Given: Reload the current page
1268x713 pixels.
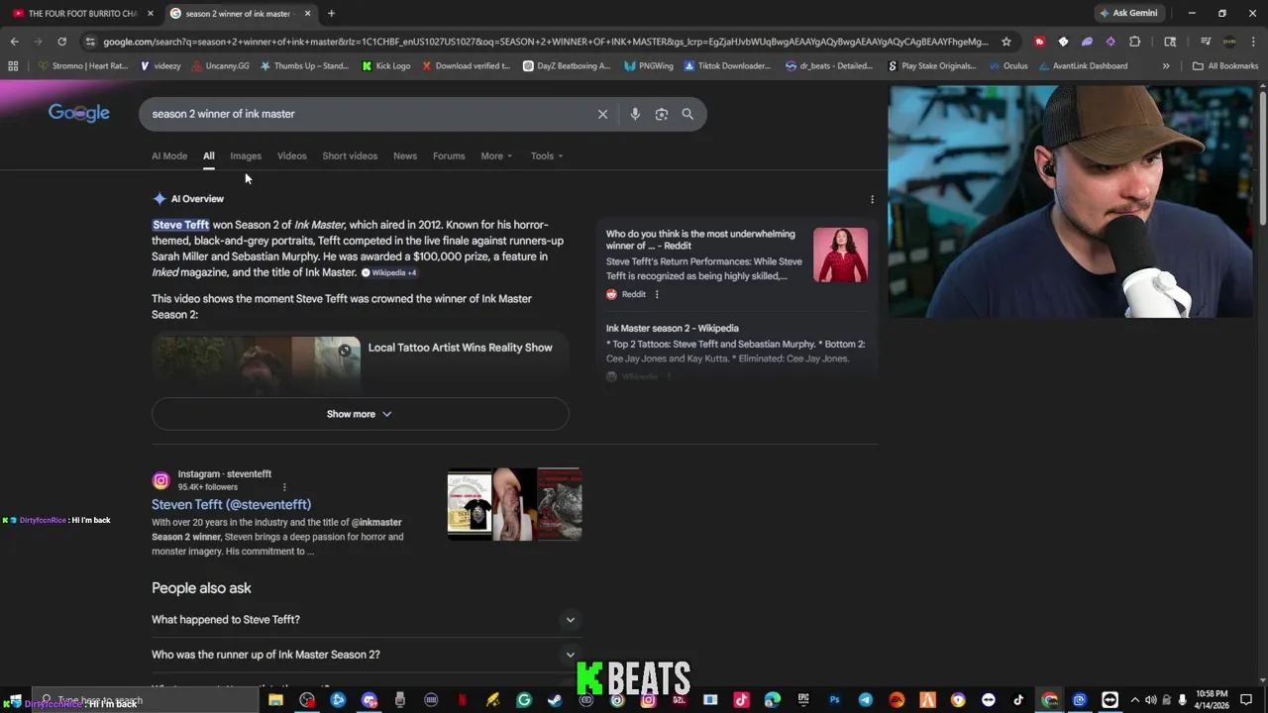Looking at the screenshot, I should click(x=61, y=42).
